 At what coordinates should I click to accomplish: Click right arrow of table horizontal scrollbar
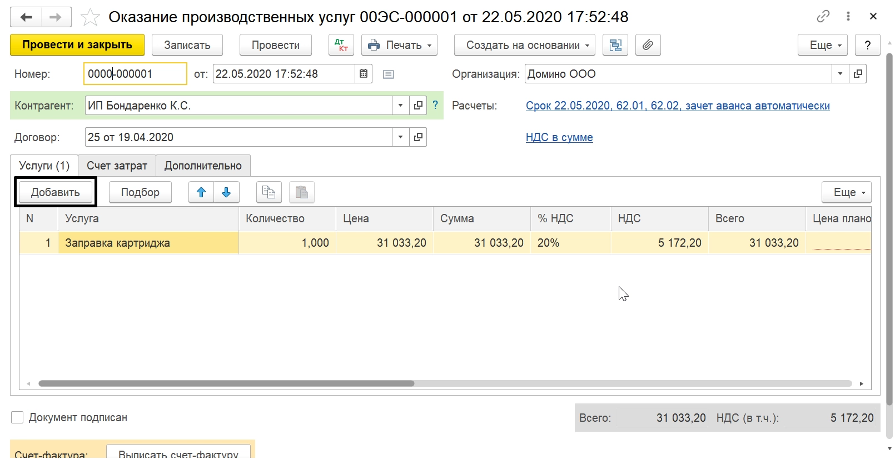862,383
